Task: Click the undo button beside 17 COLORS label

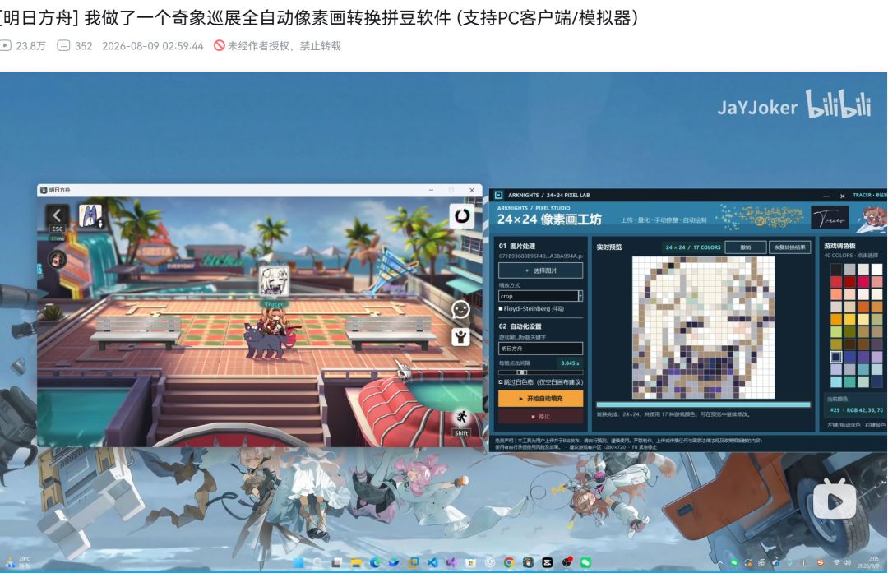Action: (745, 247)
